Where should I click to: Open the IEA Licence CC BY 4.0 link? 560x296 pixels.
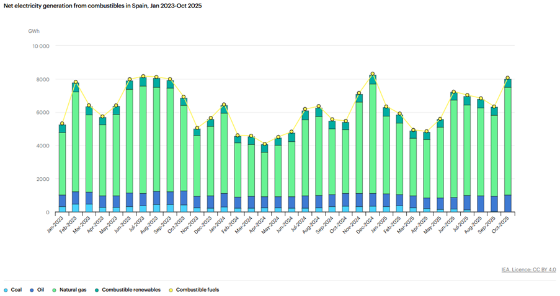[528, 269]
